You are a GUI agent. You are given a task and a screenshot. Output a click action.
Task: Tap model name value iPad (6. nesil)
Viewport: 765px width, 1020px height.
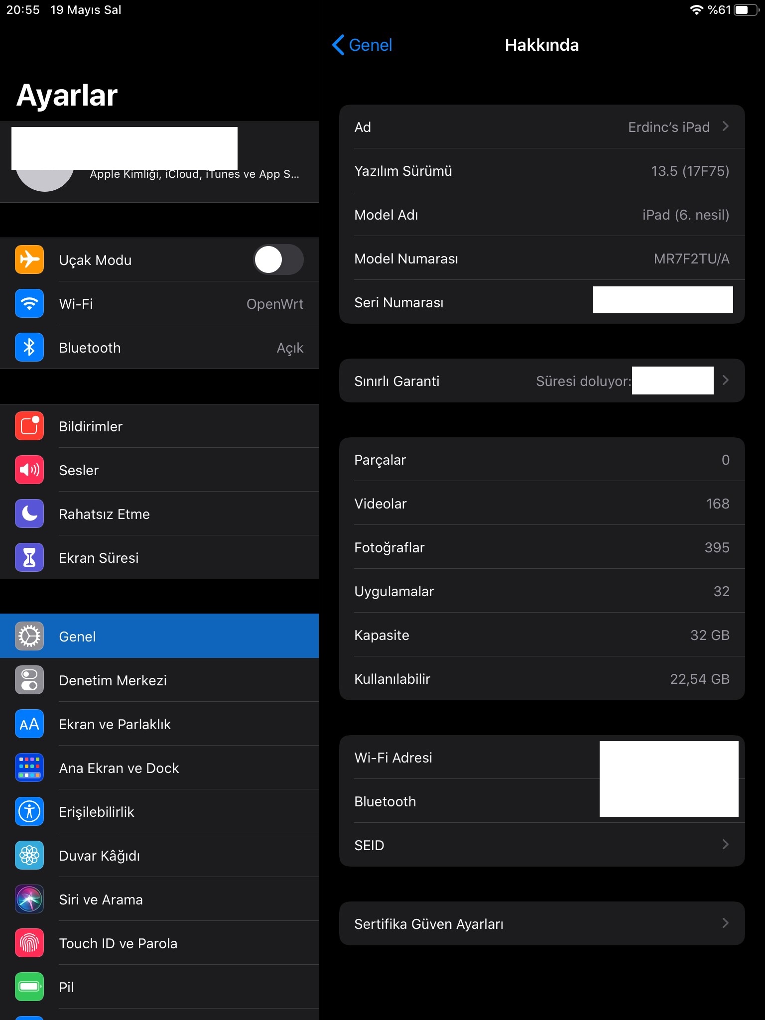pyautogui.click(x=685, y=215)
